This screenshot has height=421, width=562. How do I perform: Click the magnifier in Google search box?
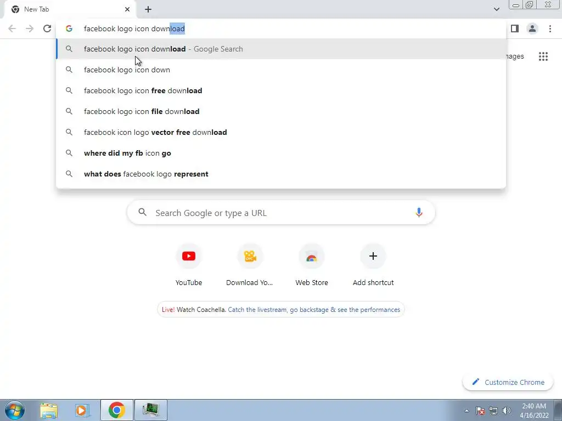click(x=142, y=212)
